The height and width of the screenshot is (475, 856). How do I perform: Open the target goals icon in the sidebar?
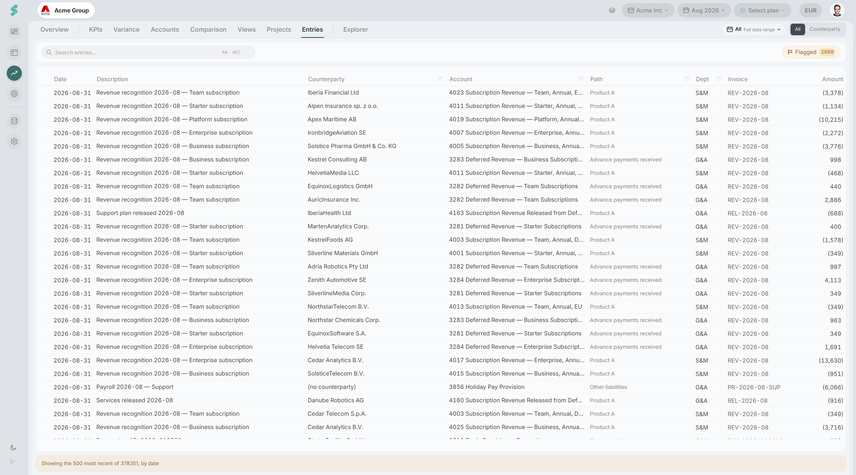click(x=14, y=94)
